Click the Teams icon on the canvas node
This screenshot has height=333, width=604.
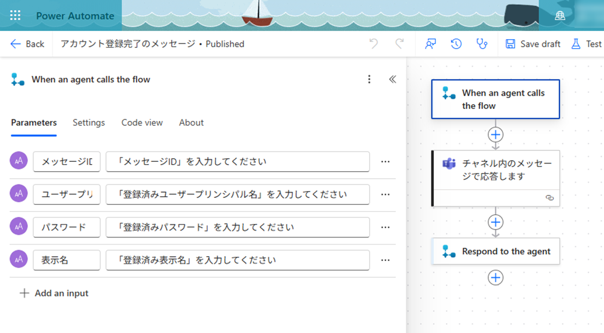448,164
